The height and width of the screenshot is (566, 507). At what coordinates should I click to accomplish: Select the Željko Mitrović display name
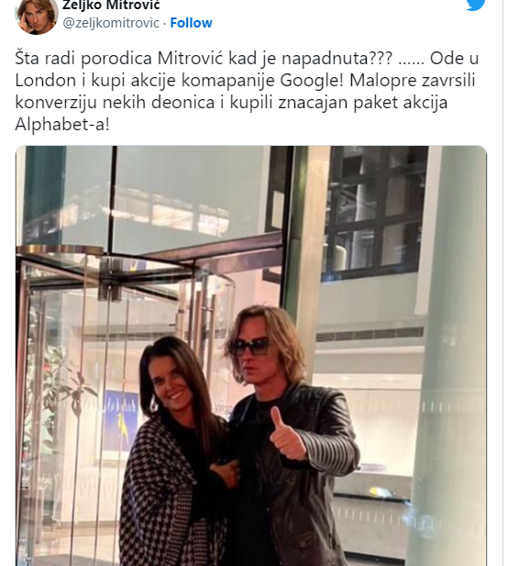tap(111, 6)
